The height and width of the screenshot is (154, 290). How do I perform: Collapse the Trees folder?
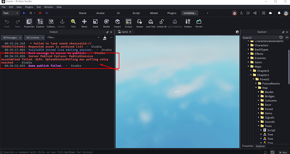(259, 126)
